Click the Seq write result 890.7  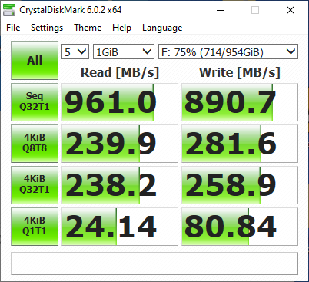pos(240,102)
